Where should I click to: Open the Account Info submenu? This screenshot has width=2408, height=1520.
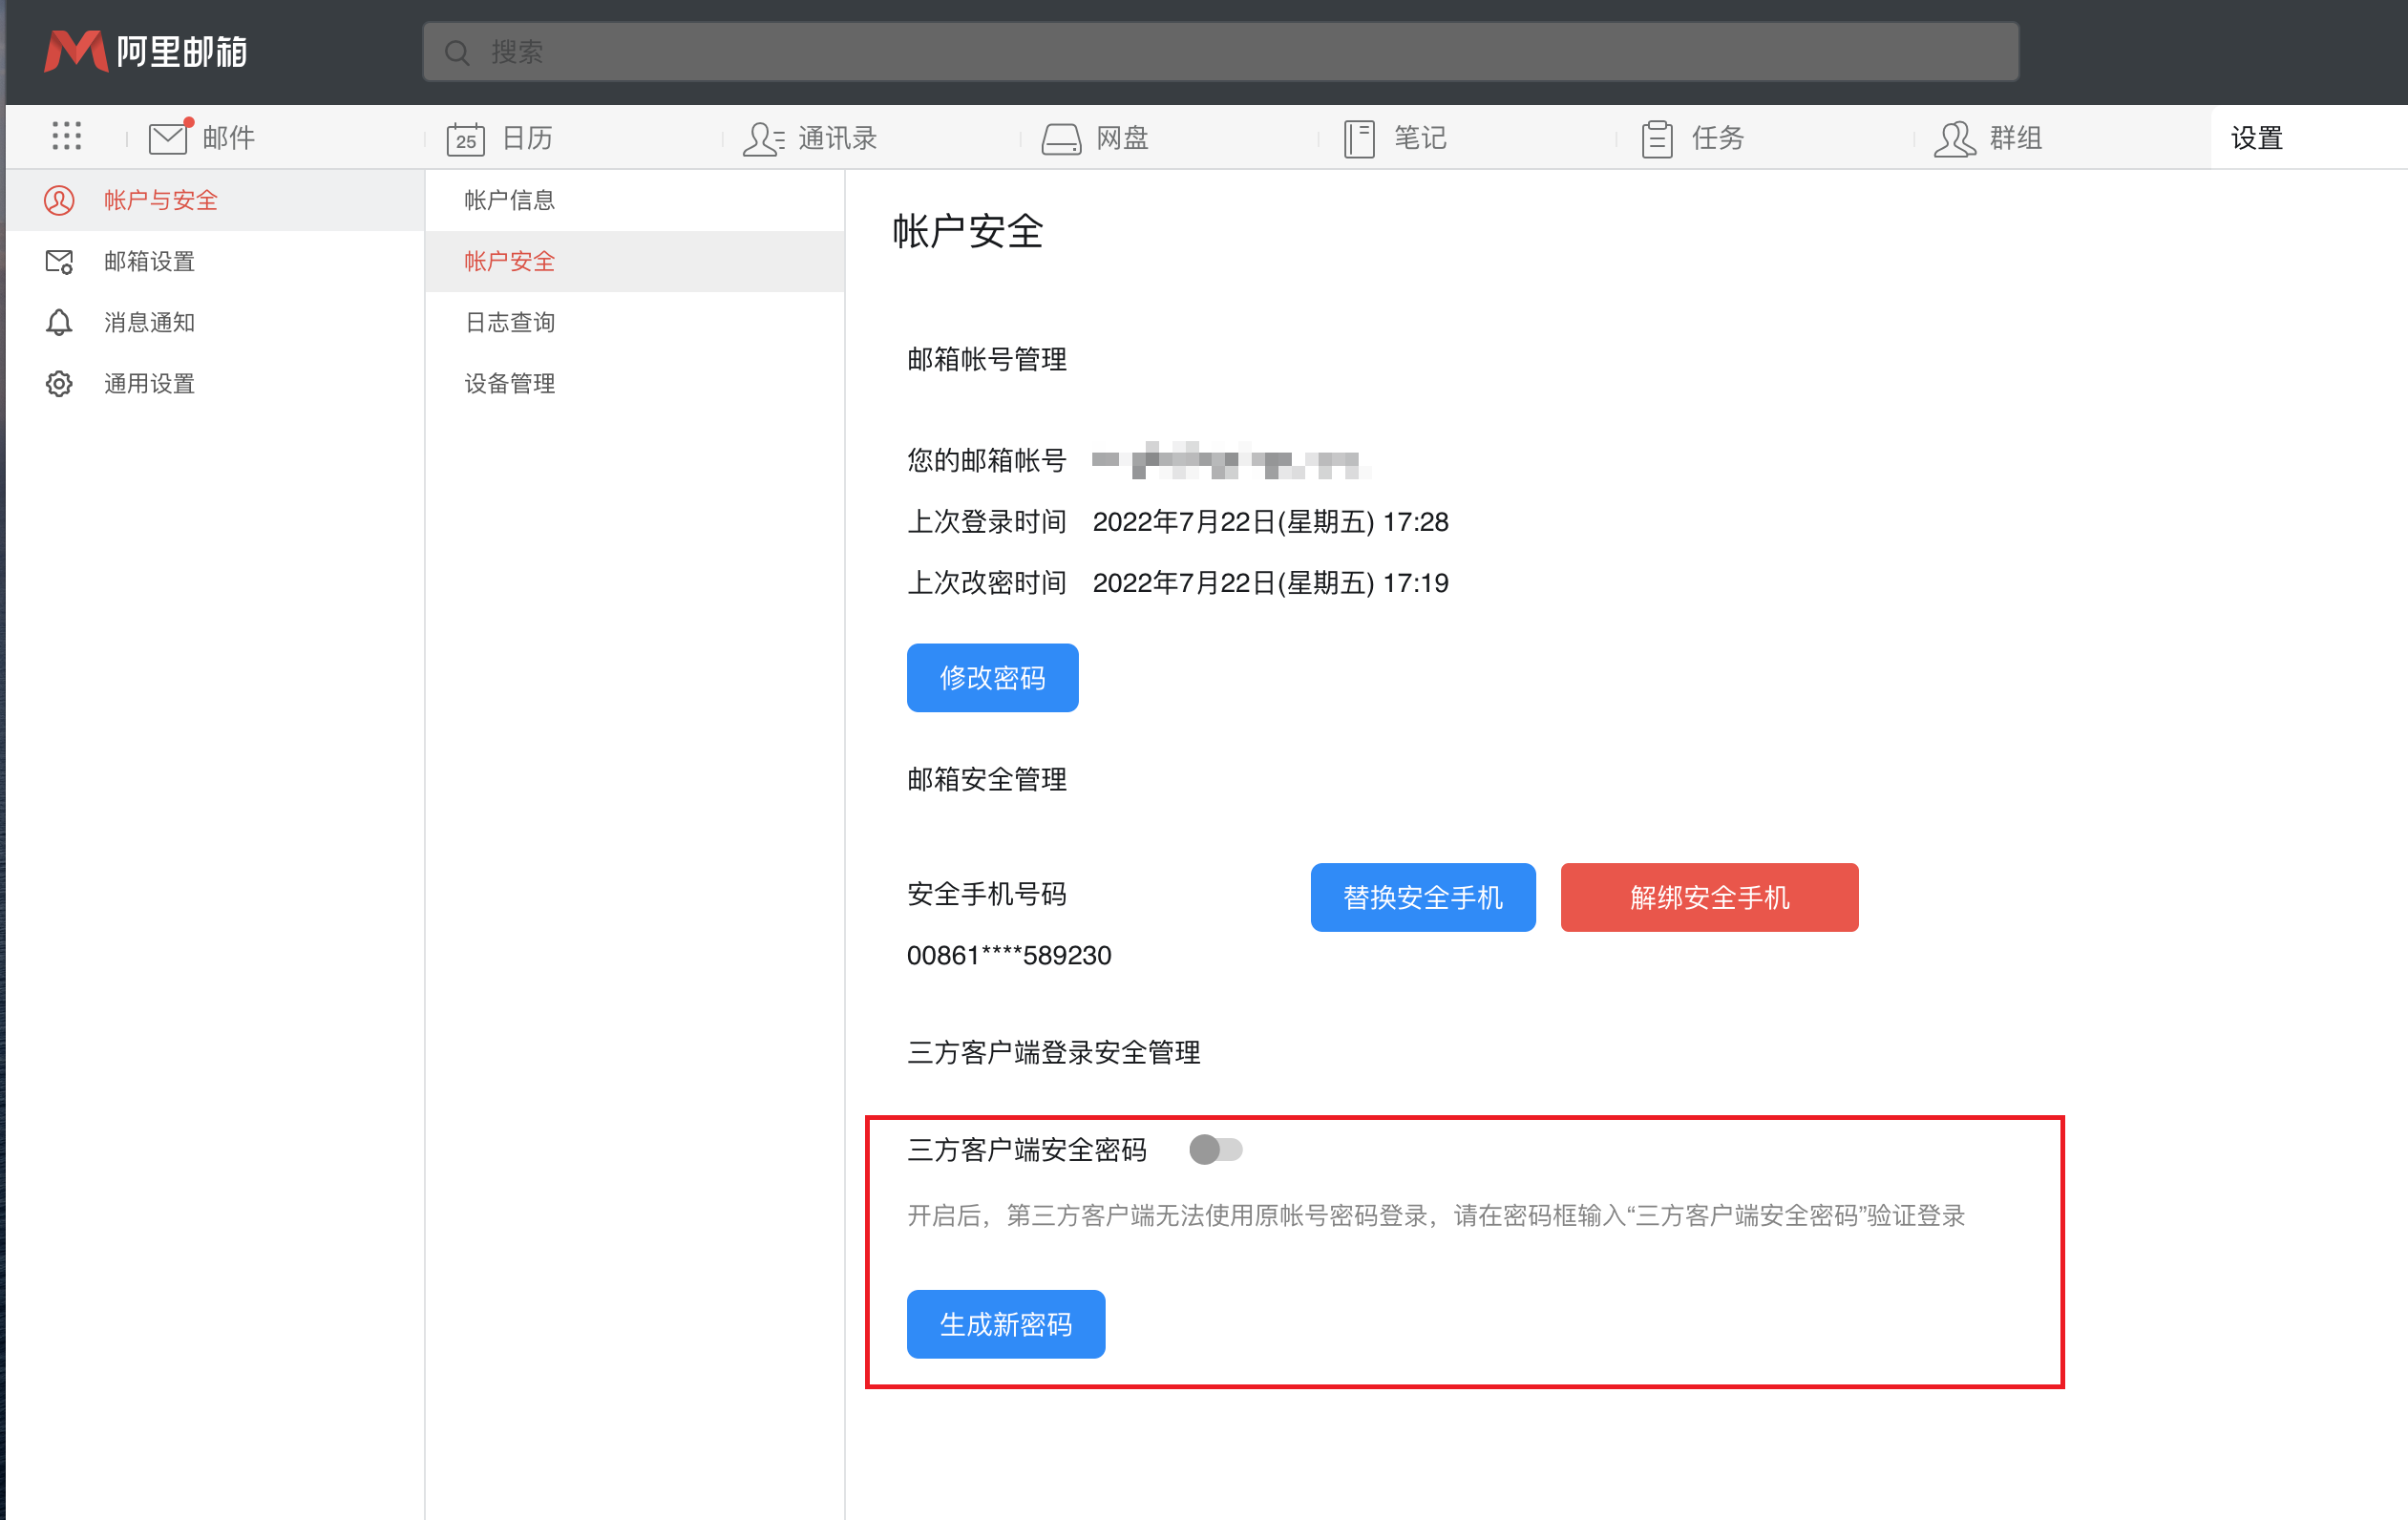[509, 201]
